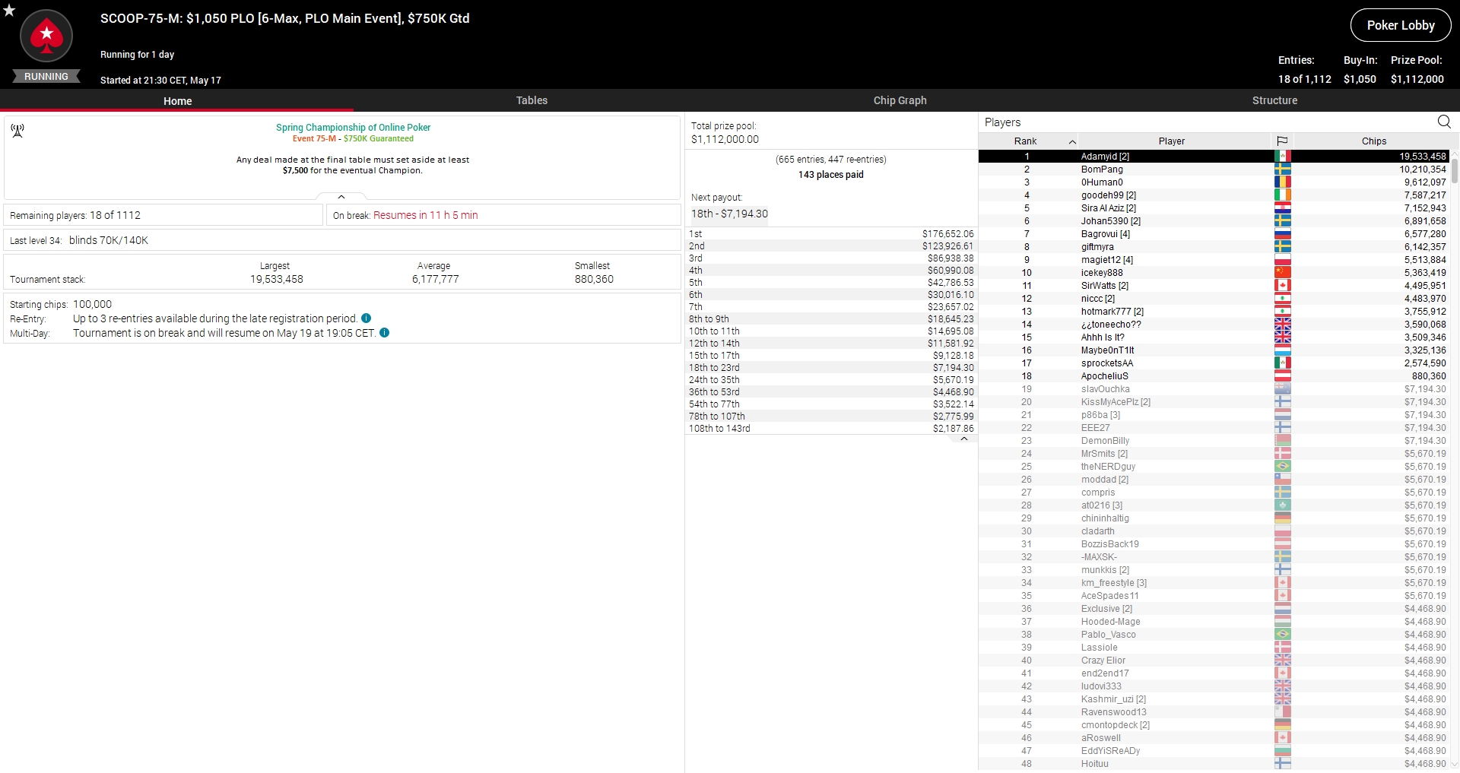
Task: Select player Bagrovui [4]
Action: (1214, 234)
